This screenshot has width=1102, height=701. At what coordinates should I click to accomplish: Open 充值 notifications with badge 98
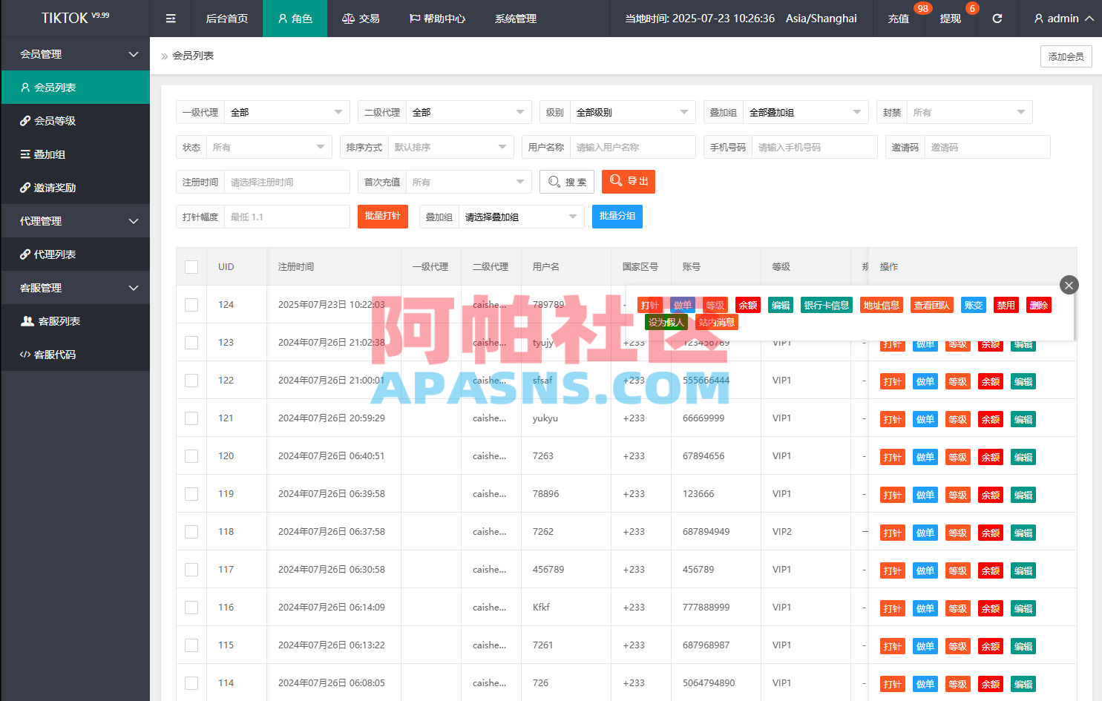click(899, 19)
